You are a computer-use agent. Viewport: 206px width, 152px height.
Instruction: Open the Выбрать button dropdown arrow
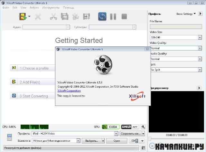tap(103, 141)
